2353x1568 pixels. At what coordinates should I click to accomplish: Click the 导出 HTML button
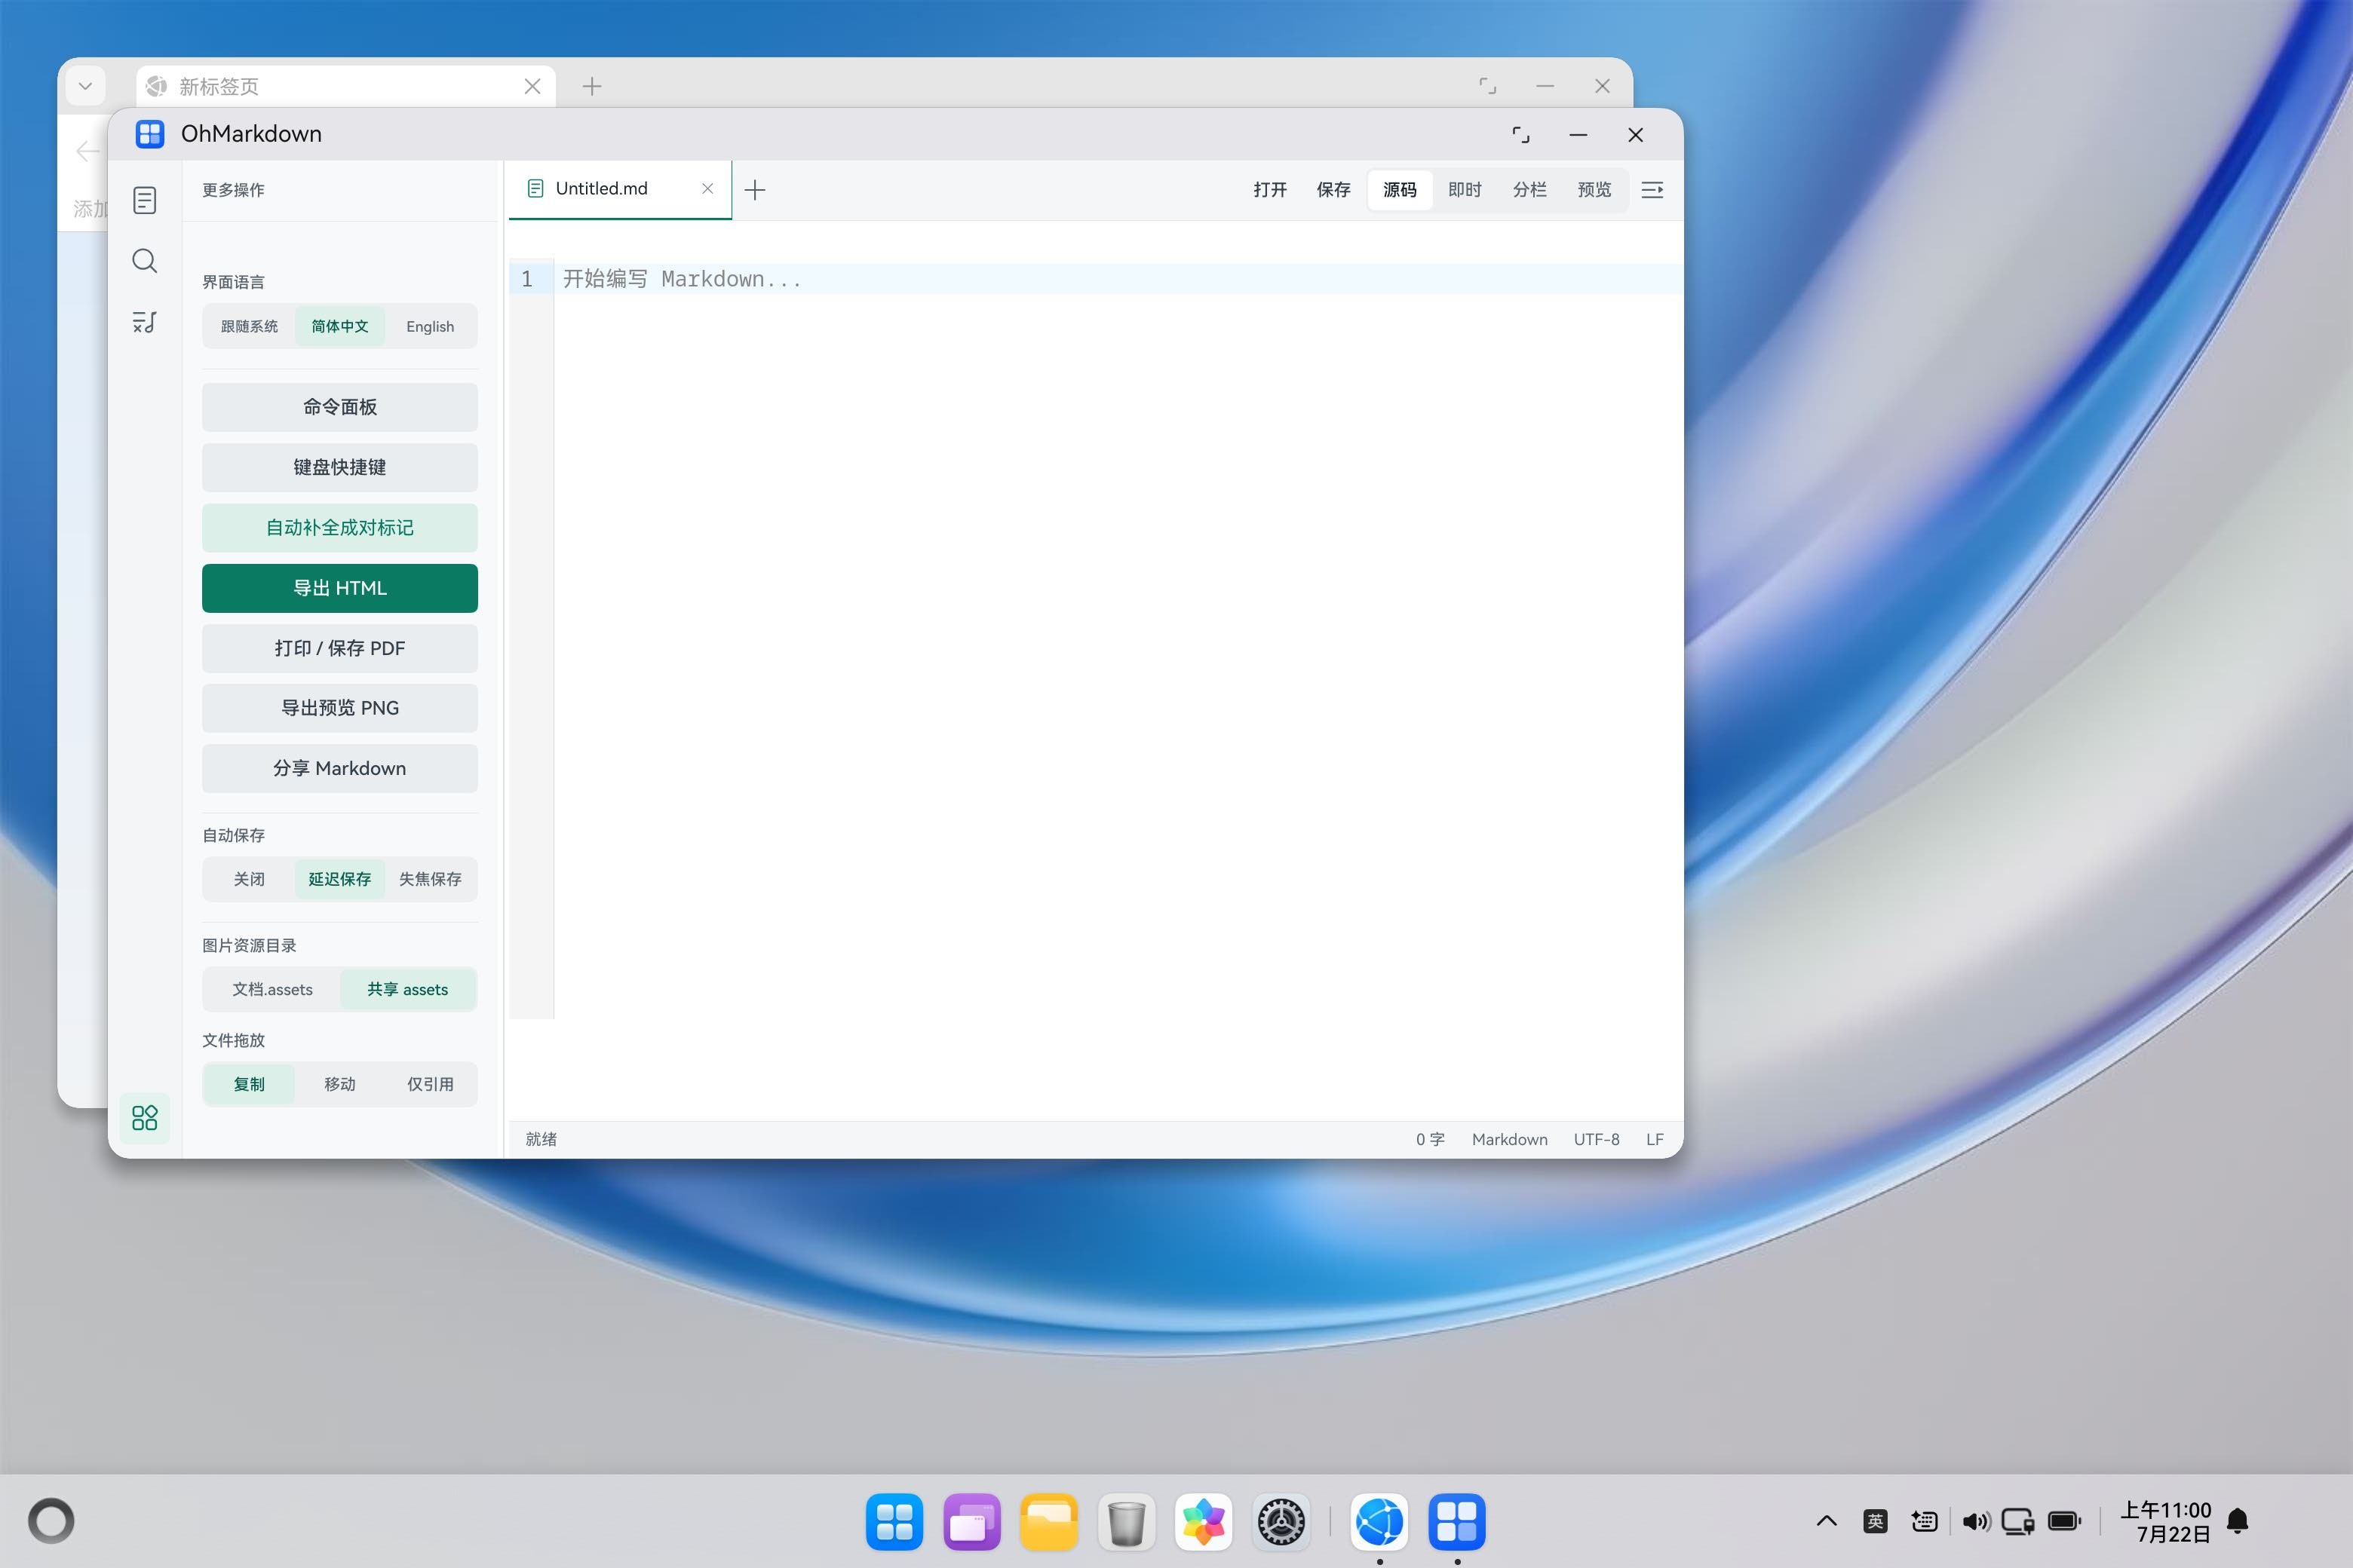coord(340,588)
